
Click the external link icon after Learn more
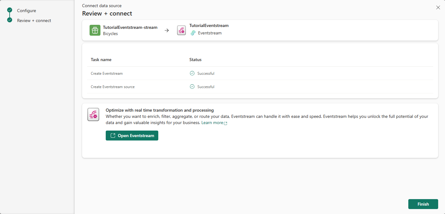click(226, 123)
